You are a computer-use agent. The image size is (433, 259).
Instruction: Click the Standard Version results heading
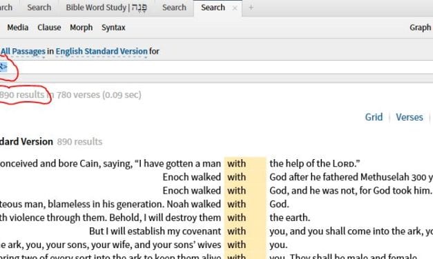(26, 142)
